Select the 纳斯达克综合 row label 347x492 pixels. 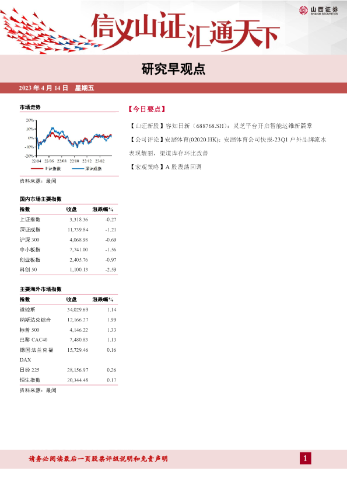pyautogui.click(x=35, y=320)
